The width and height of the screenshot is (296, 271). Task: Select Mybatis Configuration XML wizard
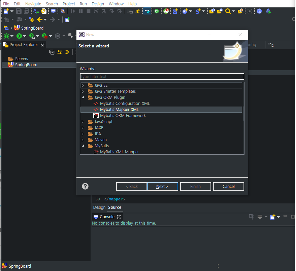125,104
